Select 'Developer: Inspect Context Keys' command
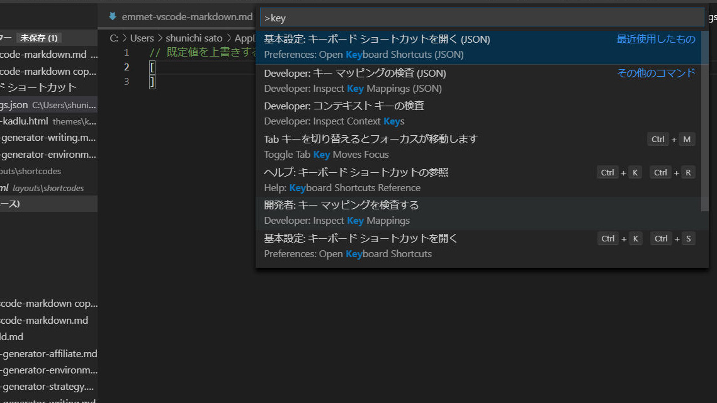The height and width of the screenshot is (403, 717). tap(478, 114)
